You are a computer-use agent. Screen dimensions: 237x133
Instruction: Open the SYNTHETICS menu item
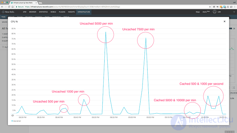43,12
